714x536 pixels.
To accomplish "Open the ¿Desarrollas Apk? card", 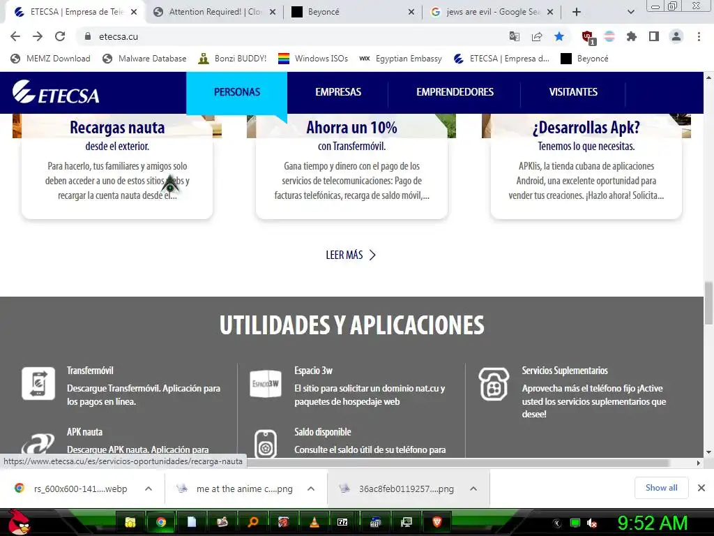I will tap(586, 166).
